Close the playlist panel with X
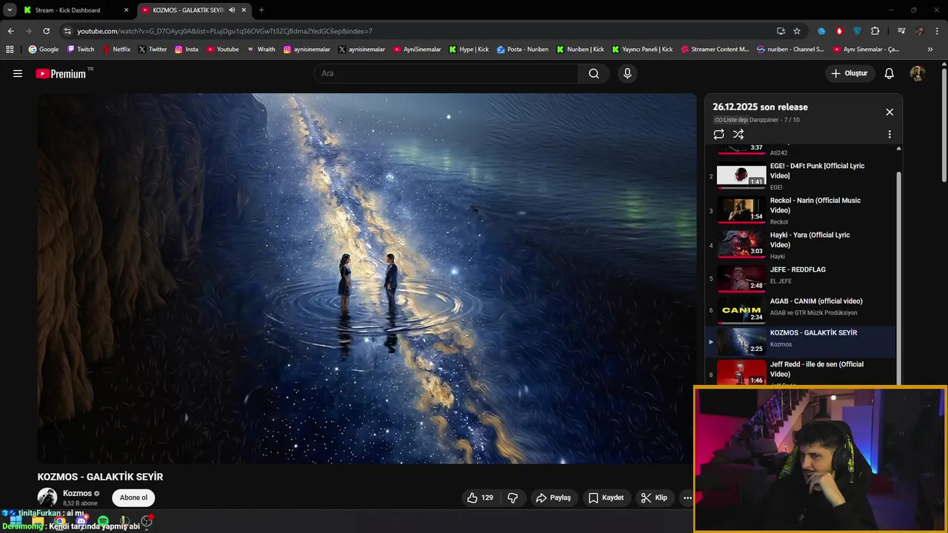Image resolution: width=948 pixels, height=533 pixels. click(x=889, y=112)
